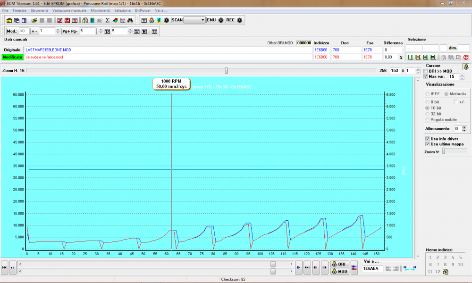Click the Sigma checksum icon
472x283 pixels.
pyautogui.click(x=107, y=20)
